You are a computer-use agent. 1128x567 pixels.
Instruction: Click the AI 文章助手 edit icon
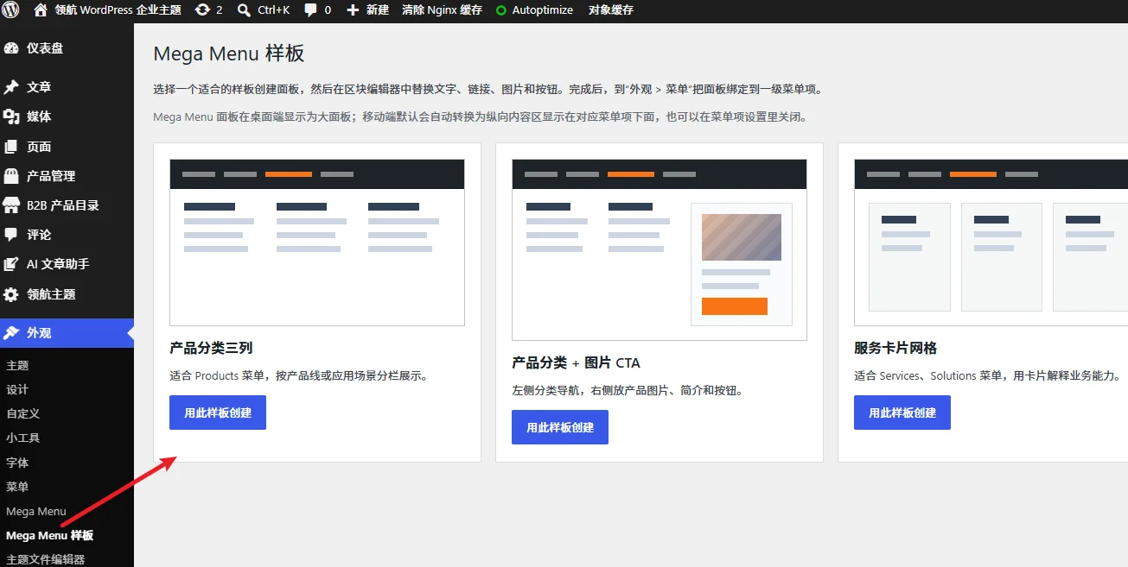(x=11, y=264)
